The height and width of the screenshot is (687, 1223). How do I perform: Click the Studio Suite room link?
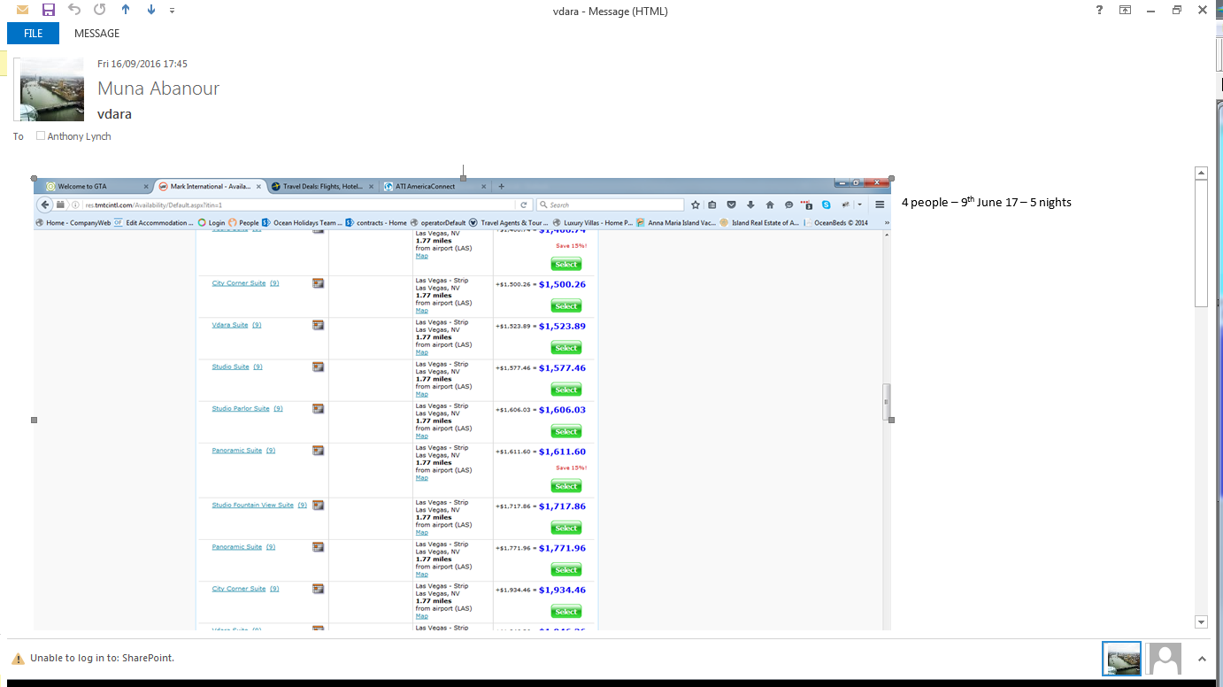230,367
